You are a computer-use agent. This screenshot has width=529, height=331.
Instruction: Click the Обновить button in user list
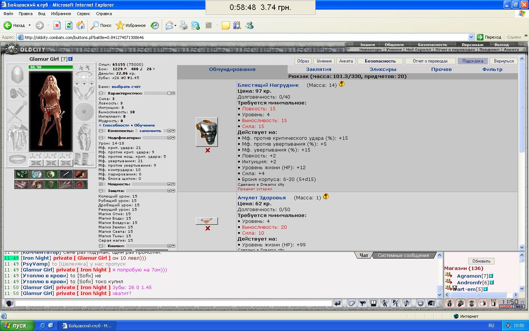481,261
